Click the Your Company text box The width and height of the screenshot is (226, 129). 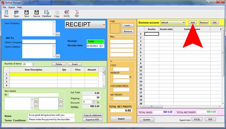pyautogui.click(x=38, y=28)
